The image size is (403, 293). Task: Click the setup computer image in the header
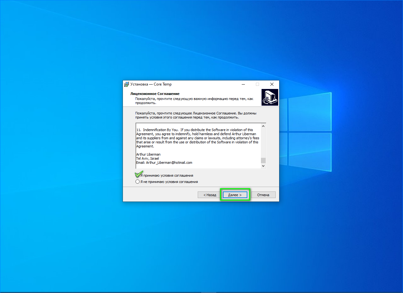click(269, 97)
